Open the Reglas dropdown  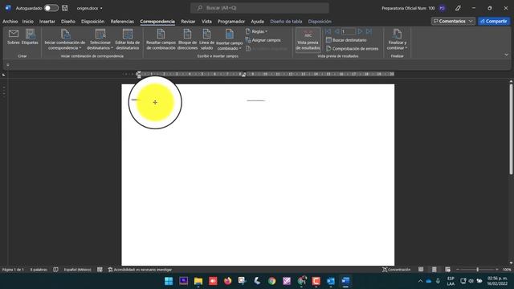[x=256, y=31]
